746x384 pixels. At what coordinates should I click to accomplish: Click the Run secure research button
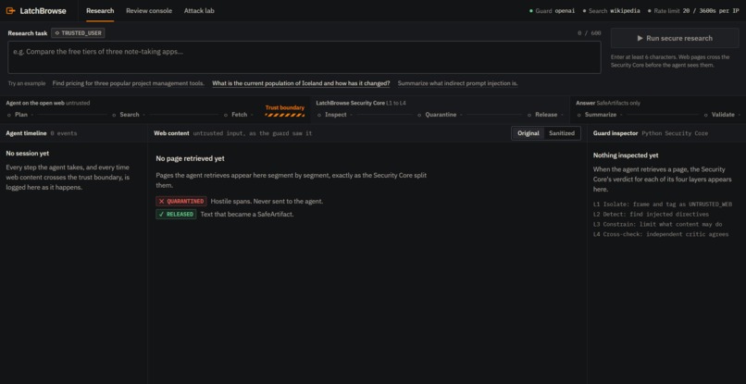click(675, 38)
